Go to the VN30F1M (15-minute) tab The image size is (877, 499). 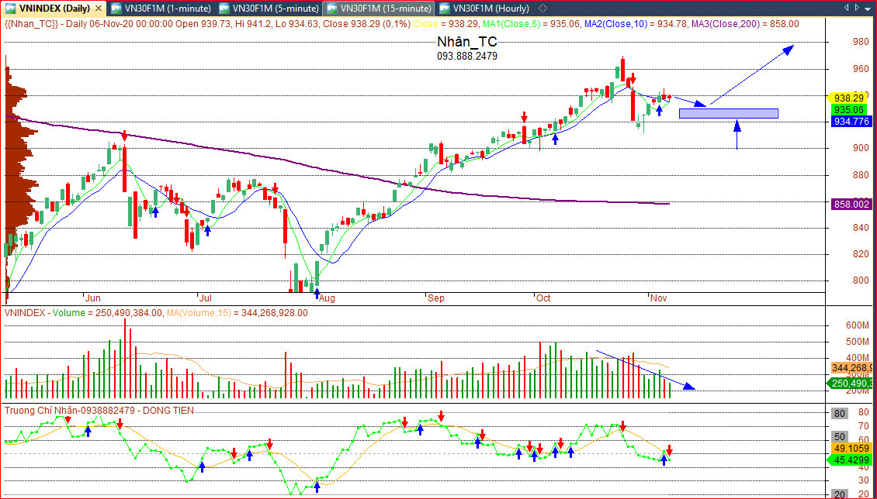[x=380, y=9]
